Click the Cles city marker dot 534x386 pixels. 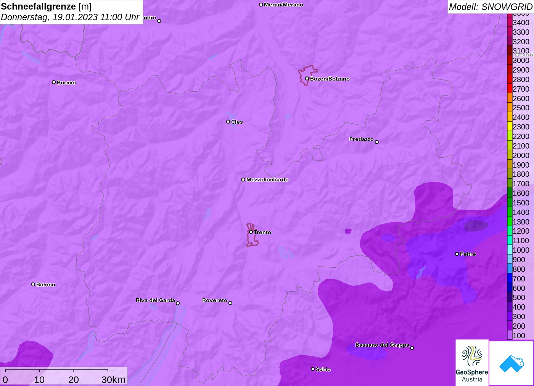pyautogui.click(x=228, y=122)
